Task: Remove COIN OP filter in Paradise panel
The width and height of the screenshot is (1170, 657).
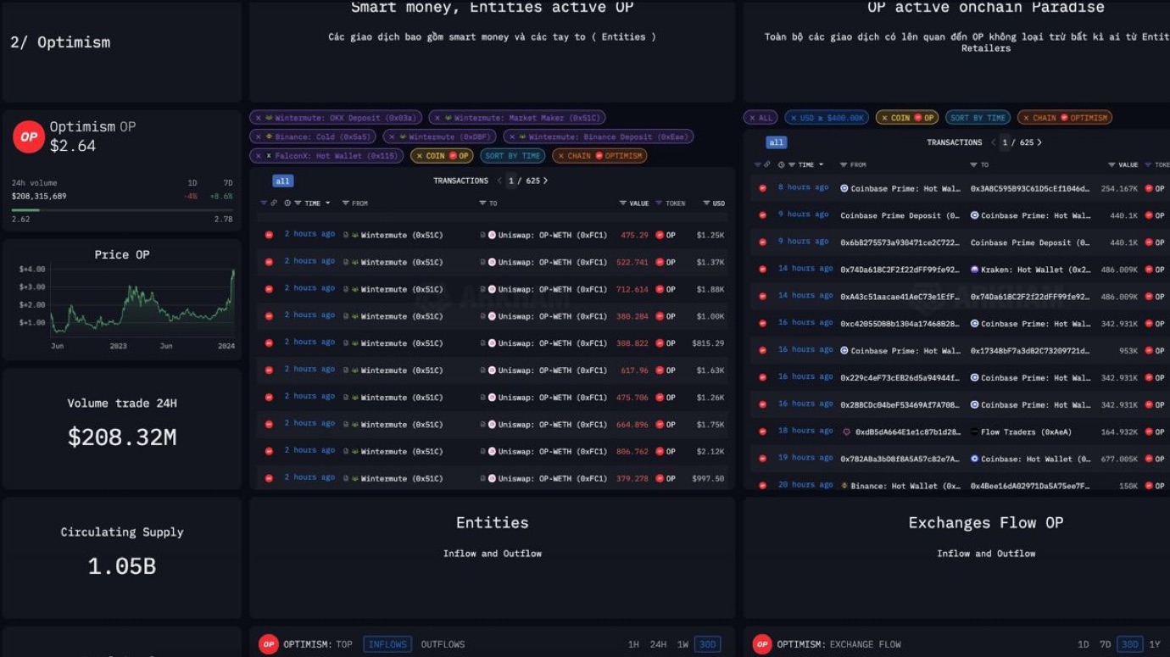Action: 883,118
